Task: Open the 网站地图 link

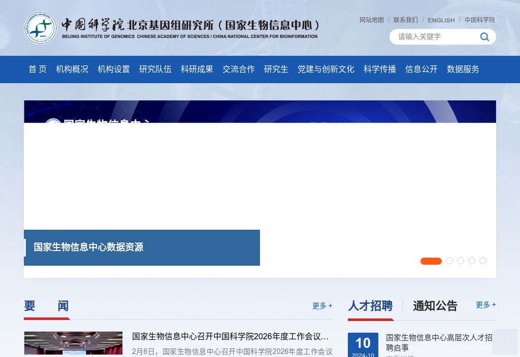Action: click(371, 20)
